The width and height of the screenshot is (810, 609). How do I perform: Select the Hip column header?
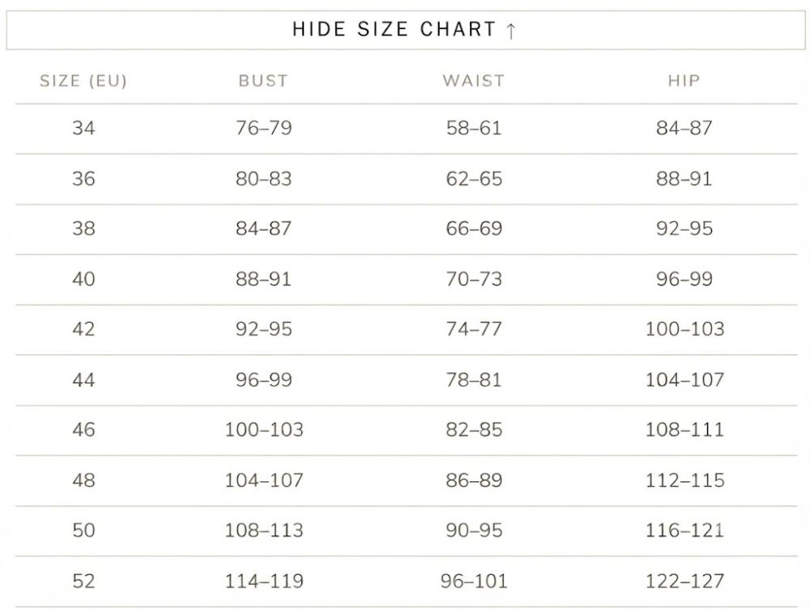[x=684, y=81]
